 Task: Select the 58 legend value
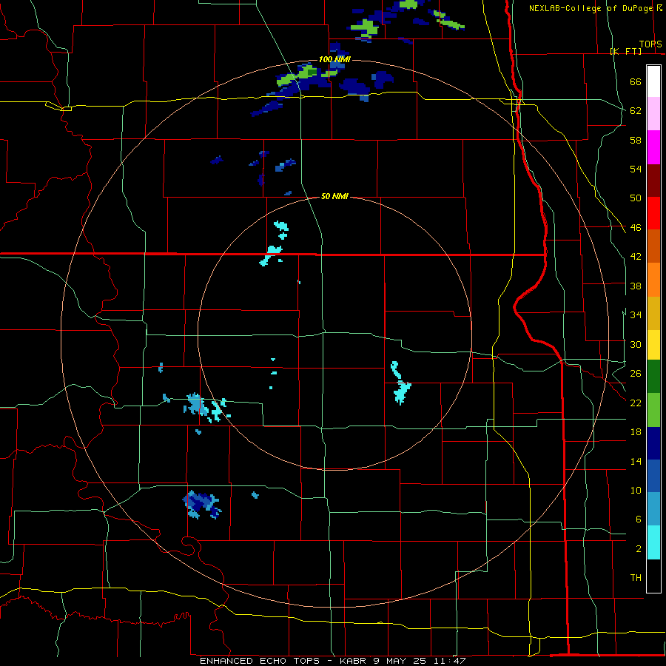[636, 140]
